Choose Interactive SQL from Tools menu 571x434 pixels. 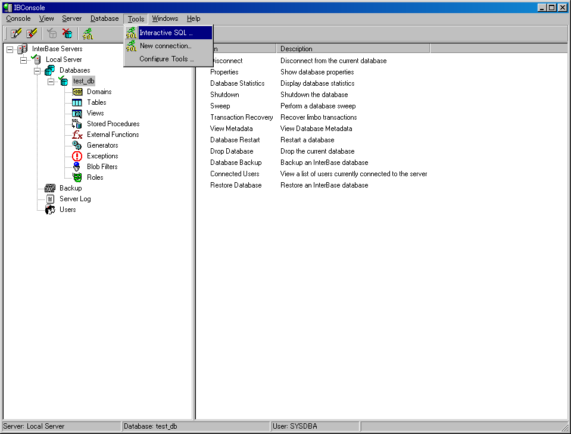166,33
